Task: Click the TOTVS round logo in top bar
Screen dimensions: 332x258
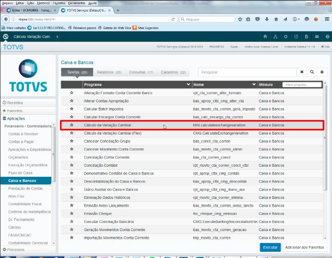Action: [x=5, y=37]
